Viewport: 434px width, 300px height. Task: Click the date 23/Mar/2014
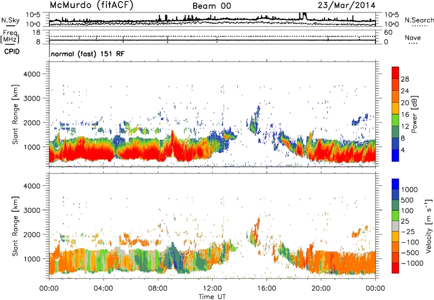347,5
